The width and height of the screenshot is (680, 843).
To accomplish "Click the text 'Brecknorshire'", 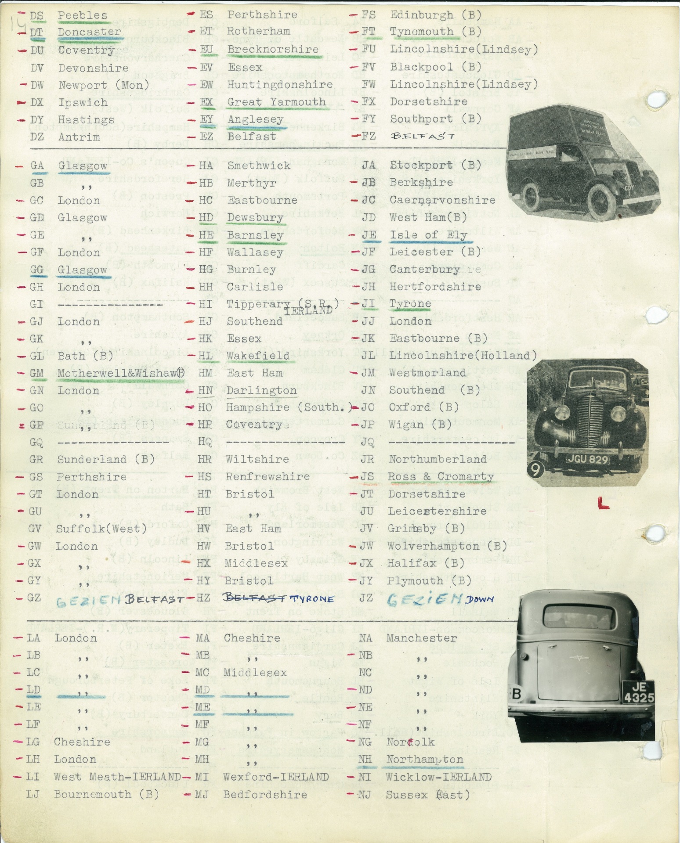I will pyautogui.click(x=272, y=49).
